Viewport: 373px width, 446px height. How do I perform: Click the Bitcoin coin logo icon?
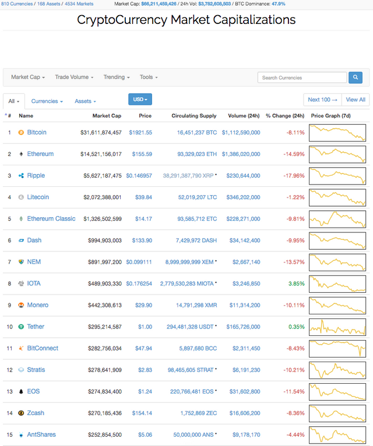tap(21, 133)
